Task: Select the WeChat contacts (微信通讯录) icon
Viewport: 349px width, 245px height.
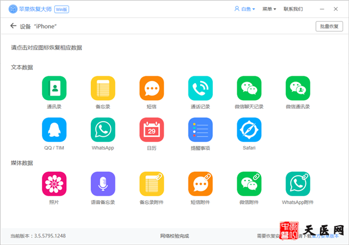Action: 298,88
